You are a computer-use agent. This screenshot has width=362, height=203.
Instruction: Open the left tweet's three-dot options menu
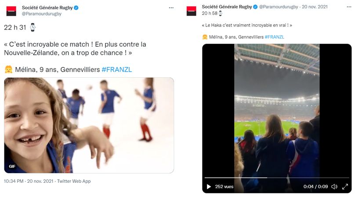click(171, 7)
